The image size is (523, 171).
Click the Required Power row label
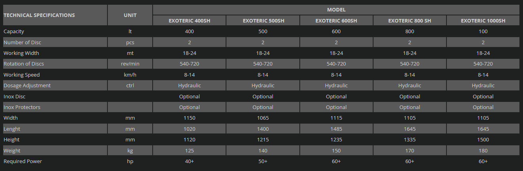(23, 162)
